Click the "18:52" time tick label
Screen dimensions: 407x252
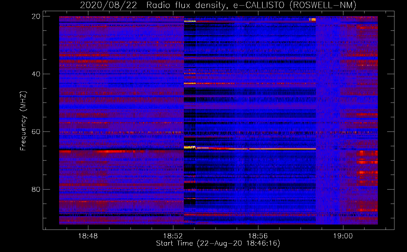pyautogui.click(x=173, y=236)
